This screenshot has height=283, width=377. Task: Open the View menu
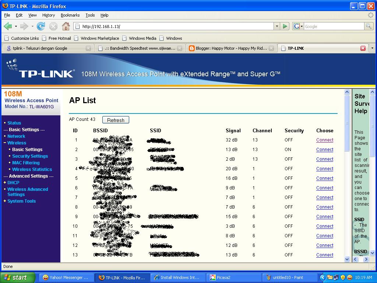(32, 15)
